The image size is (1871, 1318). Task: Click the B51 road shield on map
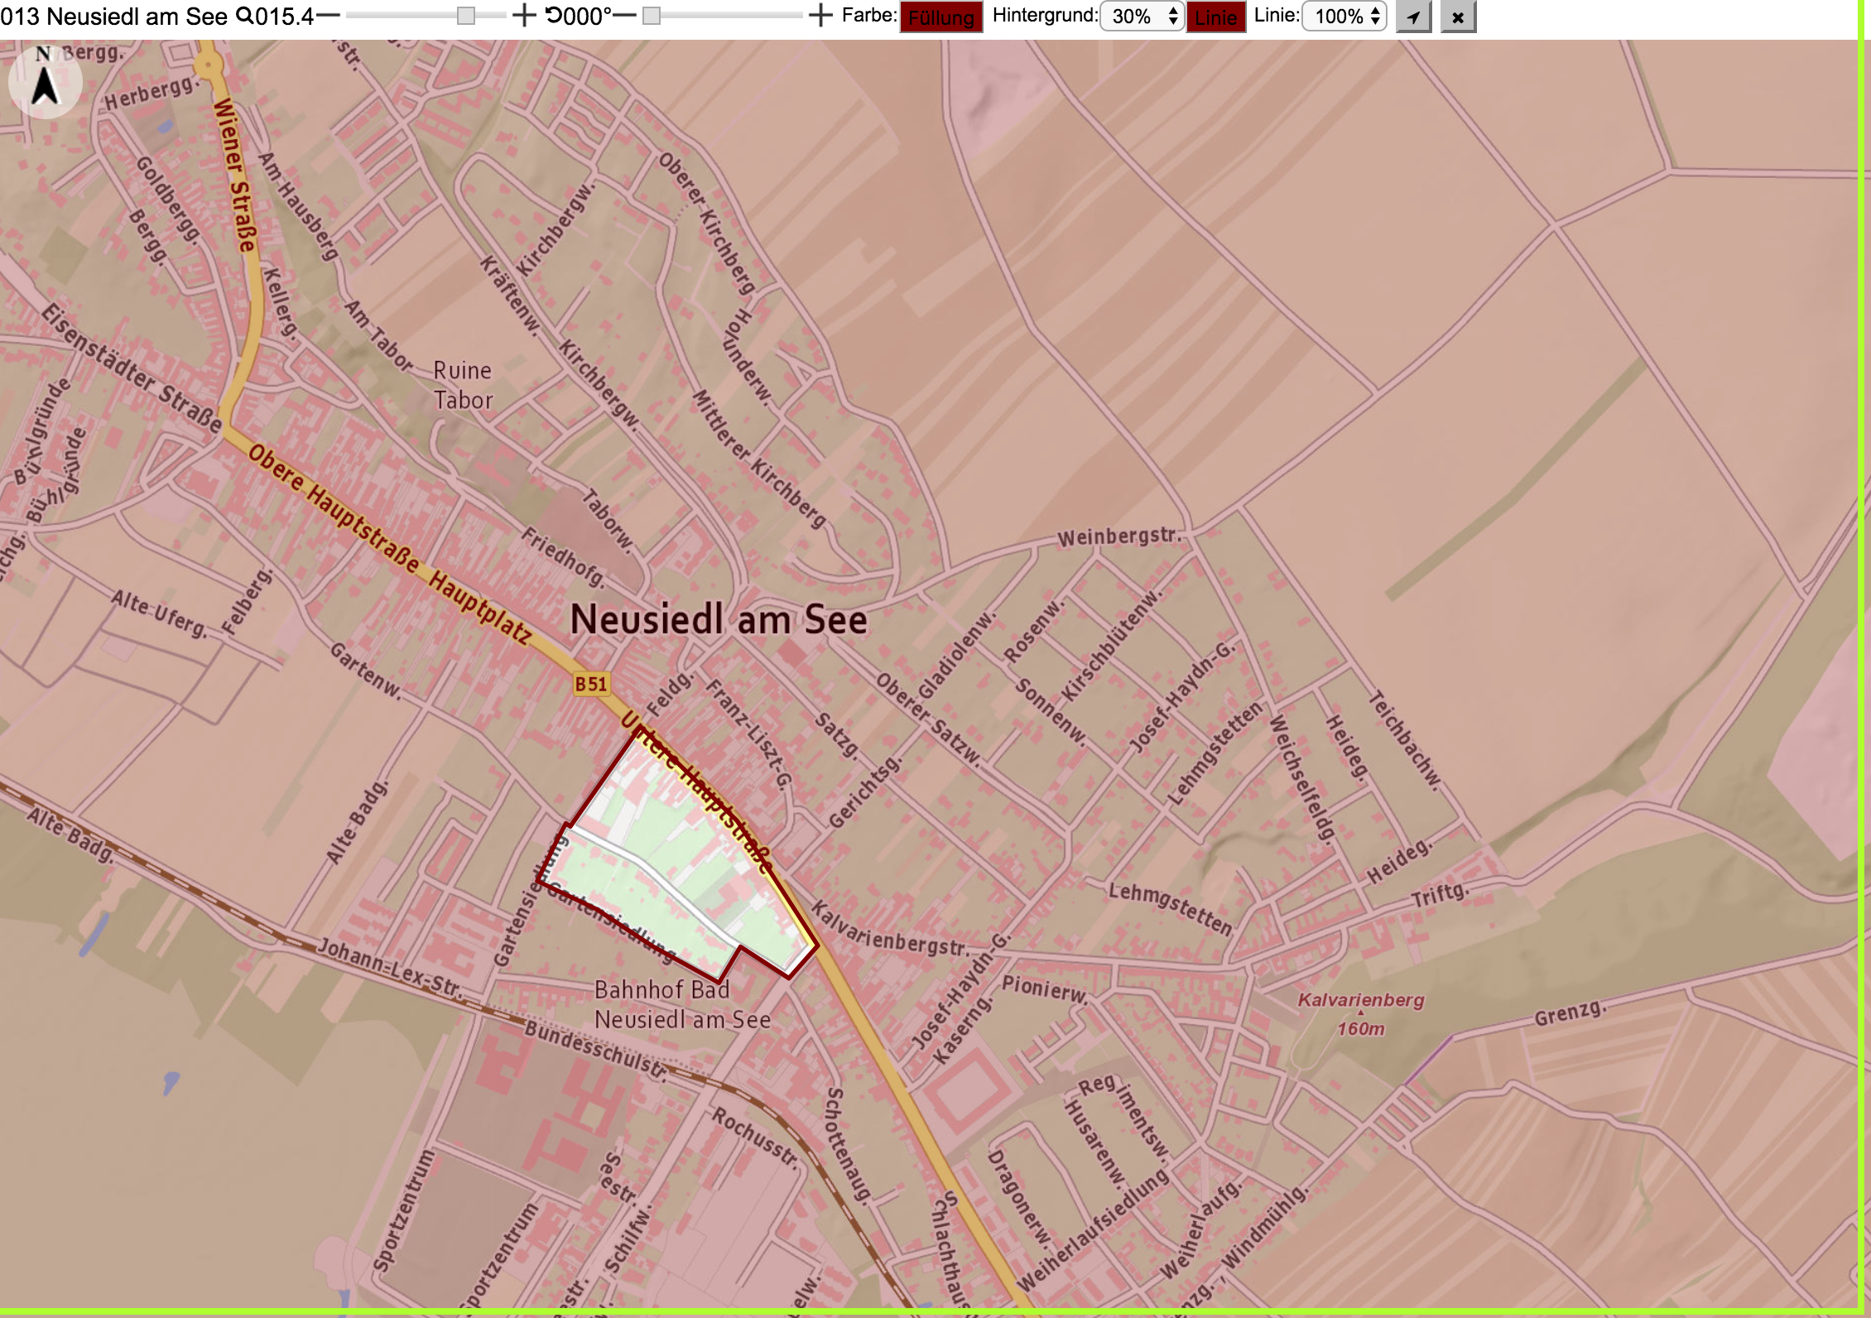(590, 684)
